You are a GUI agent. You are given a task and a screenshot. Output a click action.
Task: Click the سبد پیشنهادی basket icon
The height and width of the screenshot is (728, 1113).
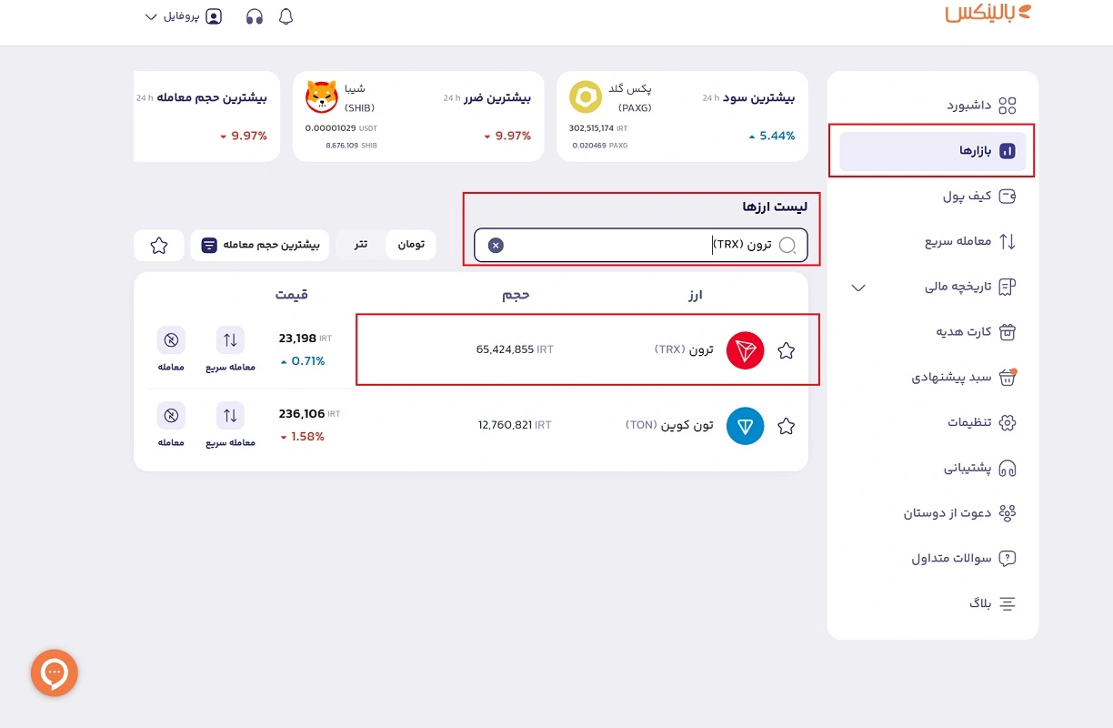coord(1007,377)
